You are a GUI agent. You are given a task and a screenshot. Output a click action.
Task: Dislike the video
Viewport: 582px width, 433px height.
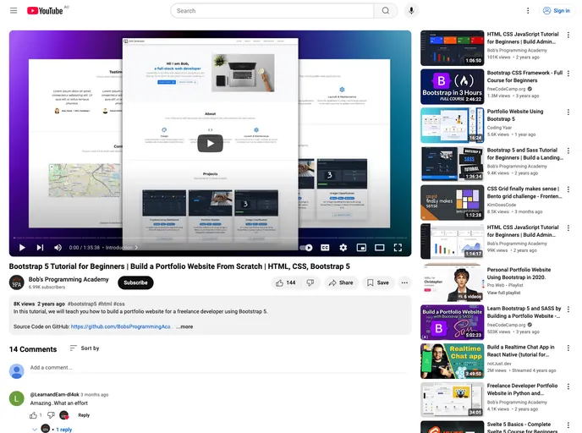point(310,282)
